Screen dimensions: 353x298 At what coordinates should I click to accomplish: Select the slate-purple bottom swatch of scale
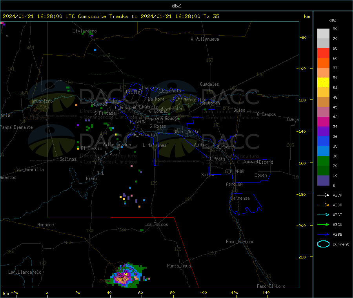(323, 181)
